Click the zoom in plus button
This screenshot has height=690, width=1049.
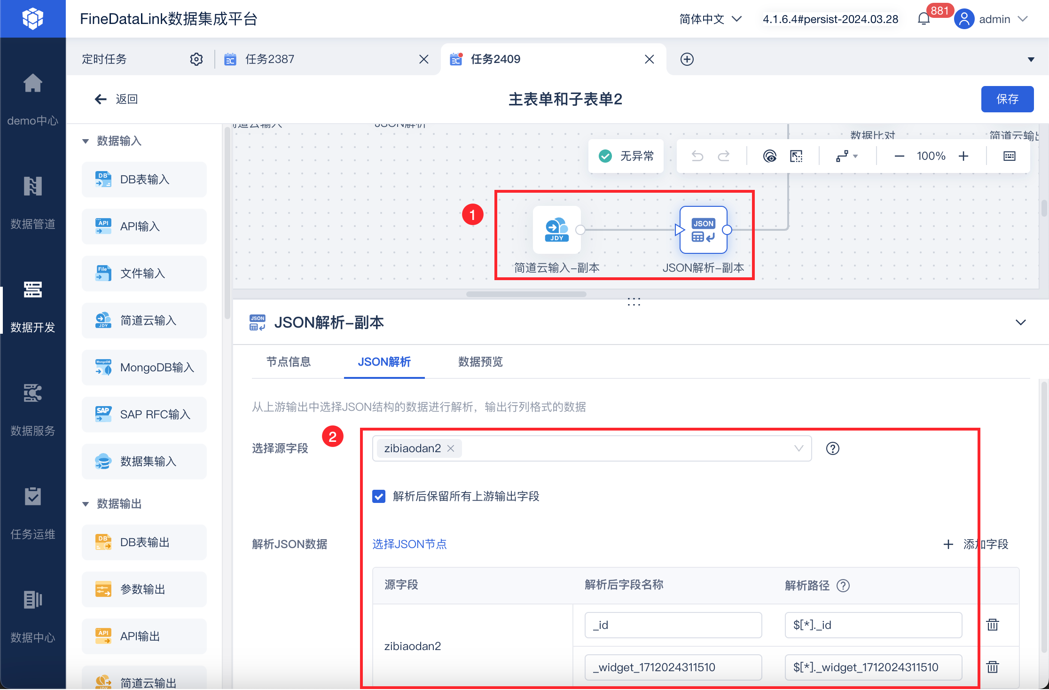pos(963,156)
